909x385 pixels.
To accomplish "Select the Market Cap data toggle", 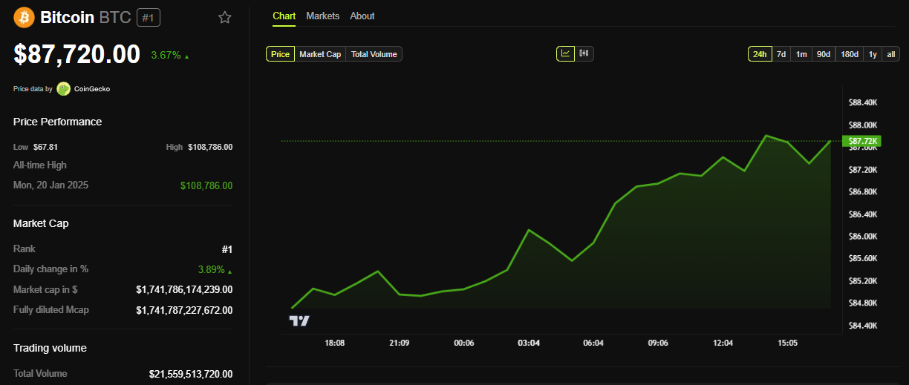I will pyautogui.click(x=320, y=54).
